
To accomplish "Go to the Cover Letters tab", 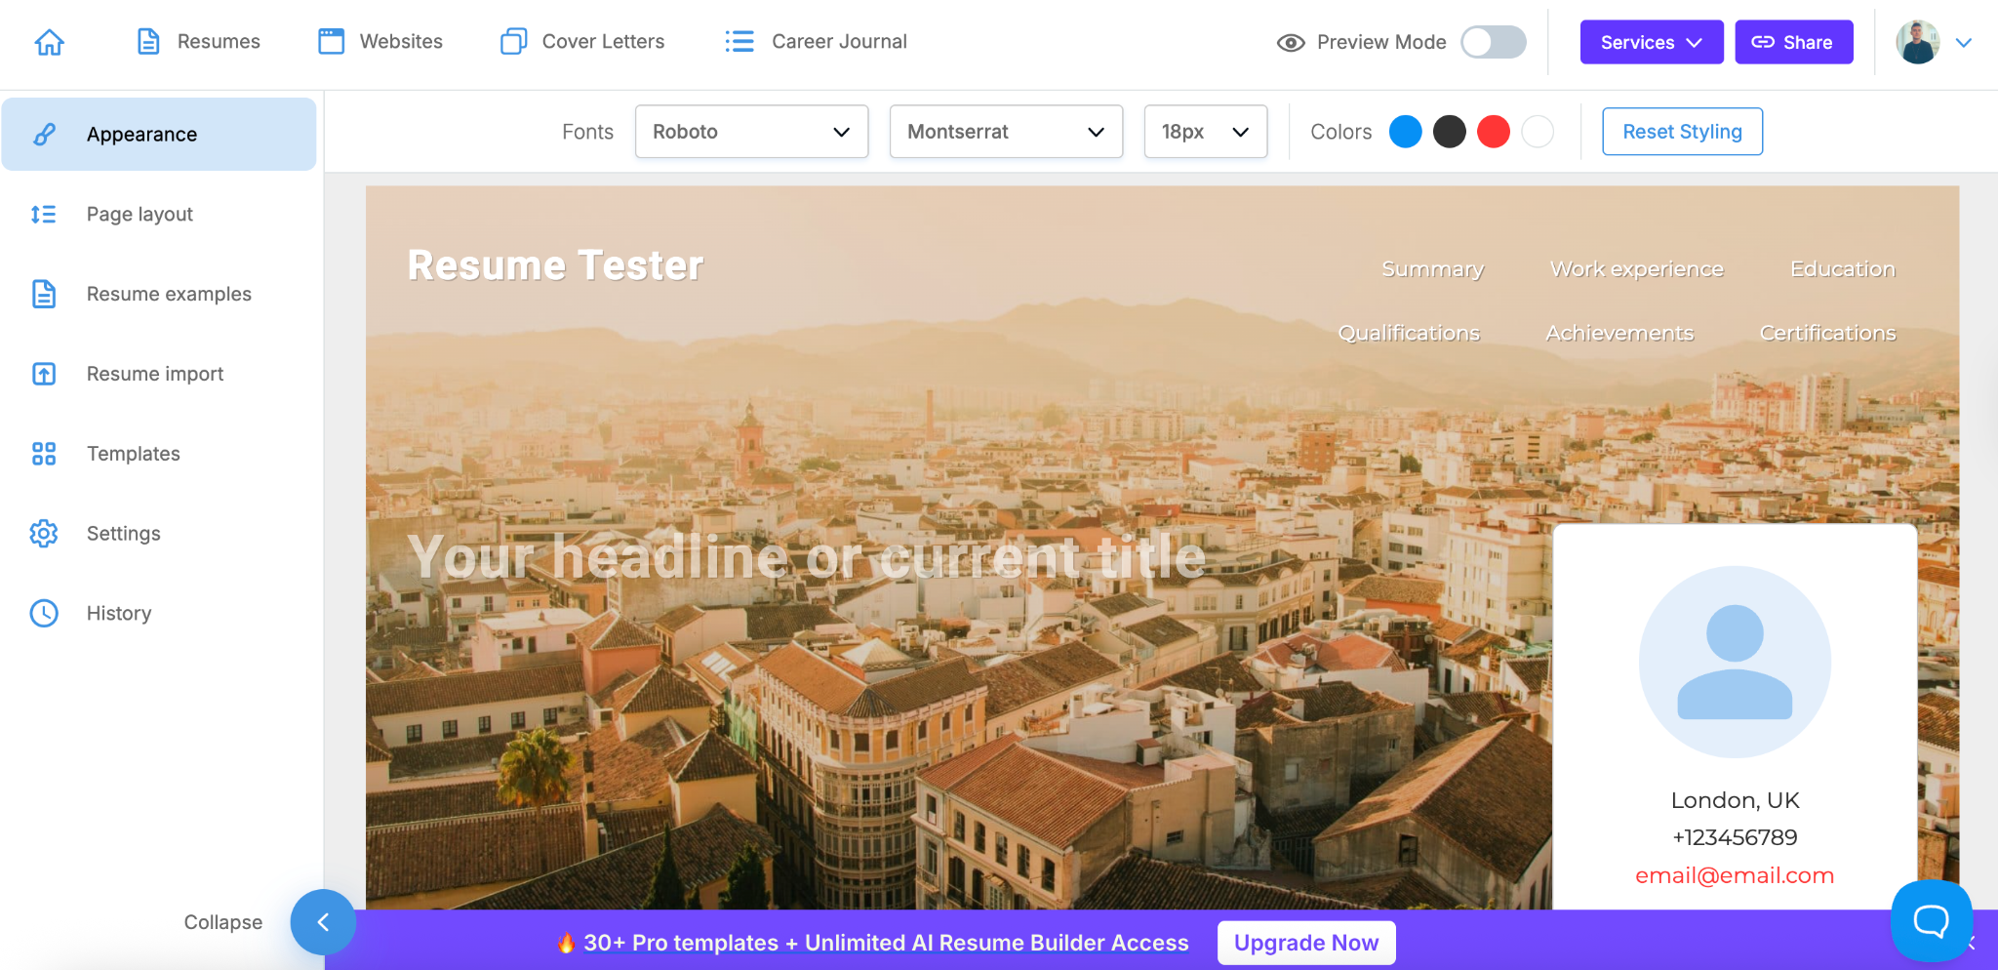I will pos(582,42).
